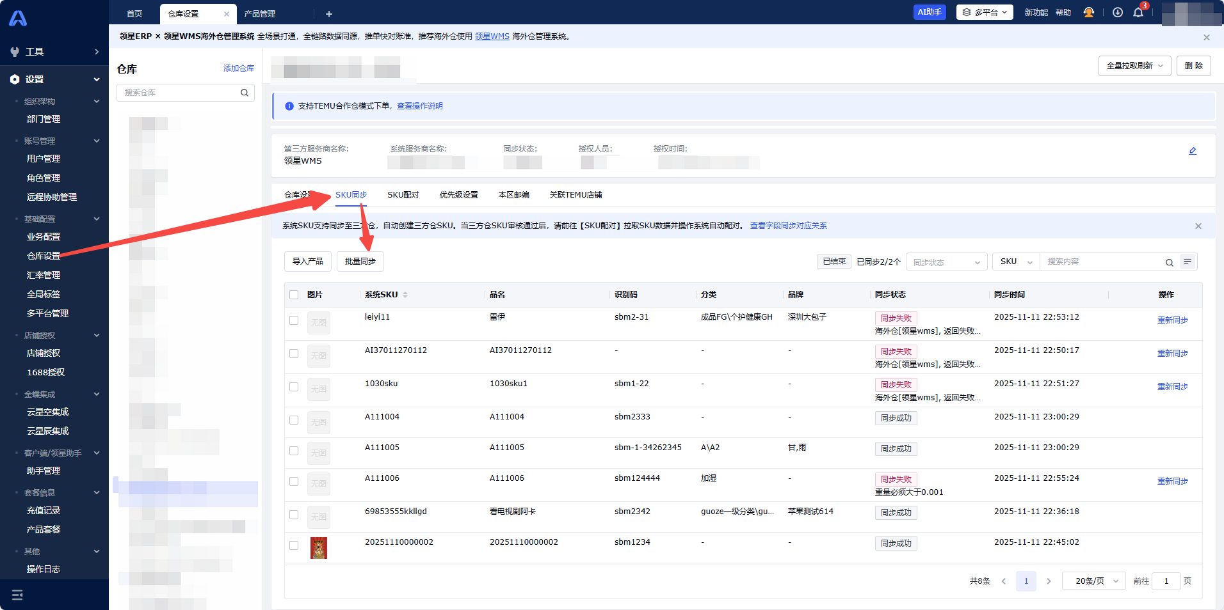The height and width of the screenshot is (610, 1224).
Task: Open the filter list icon beside search
Action: coord(1188,262)
